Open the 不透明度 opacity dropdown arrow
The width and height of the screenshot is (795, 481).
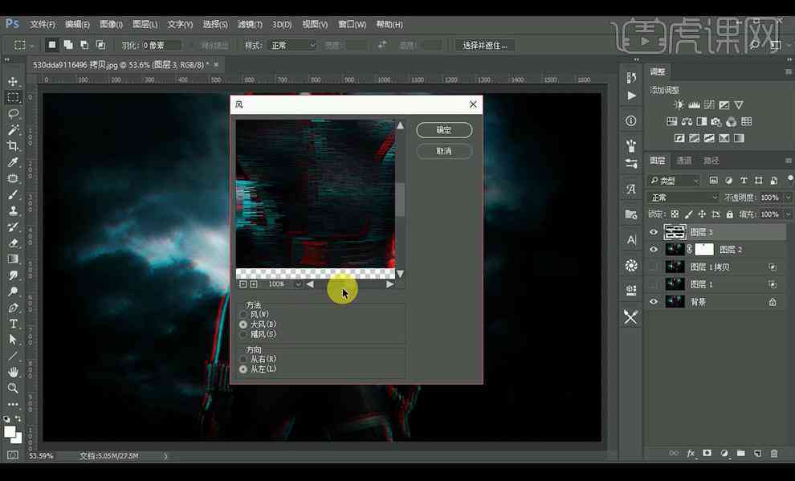pyautogui.click(x=788, y=198)
